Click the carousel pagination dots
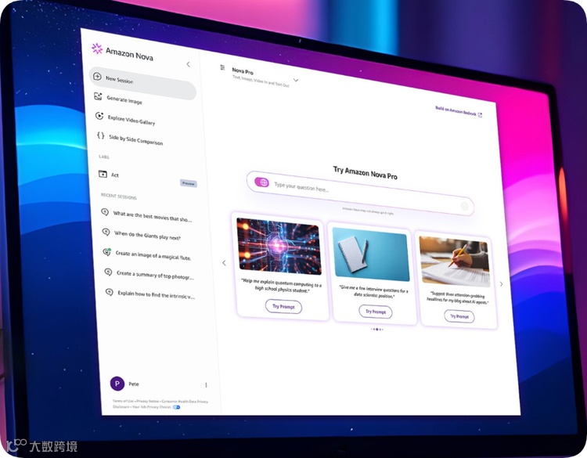The width and height of the screenshot is (587, 458). 377,329
